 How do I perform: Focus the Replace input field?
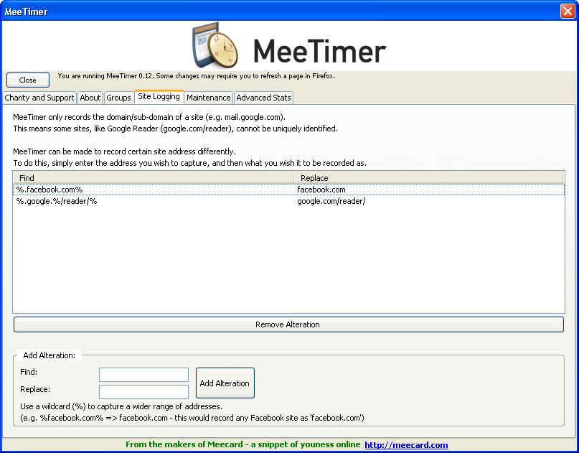pos(143,392)
